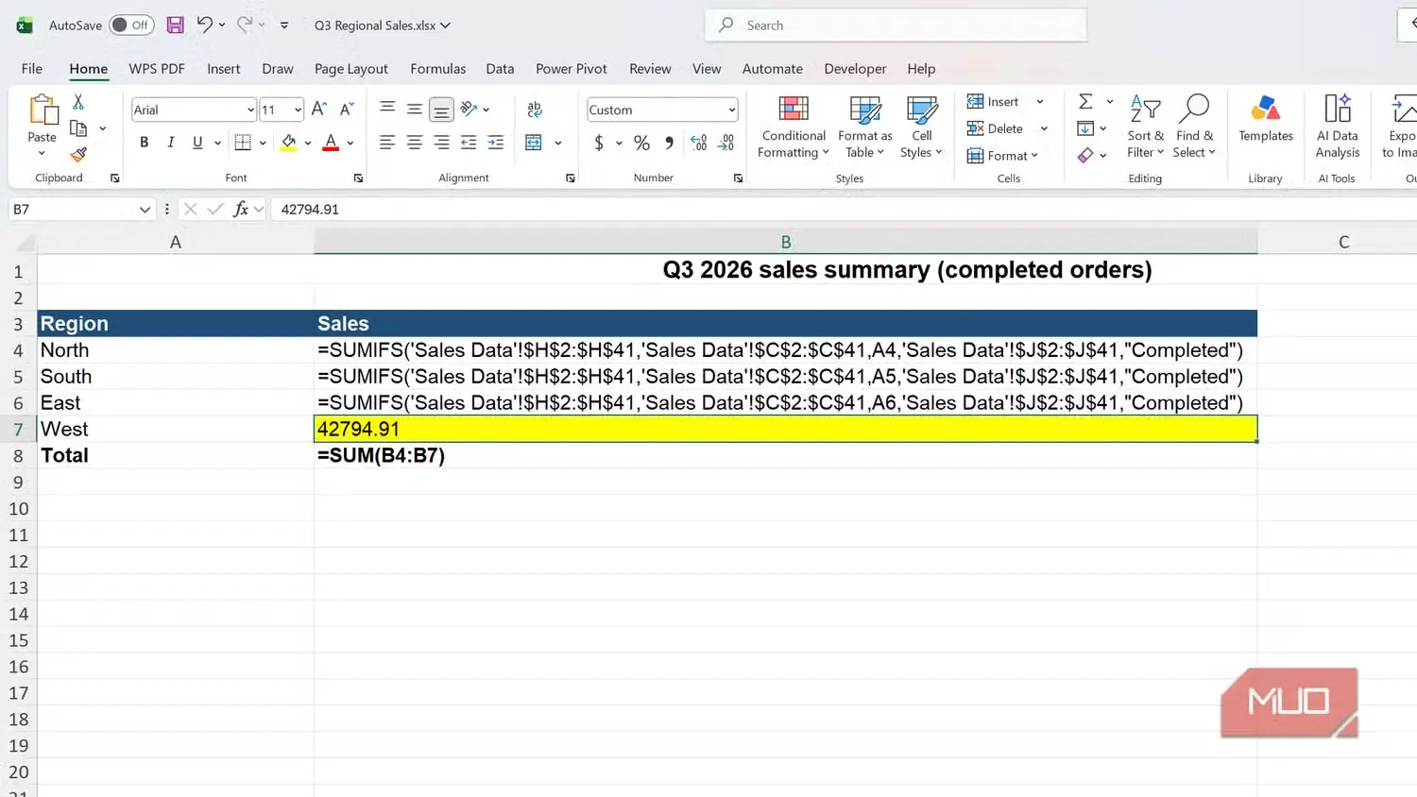
Task: Apply the yellow fill color
Action: pos(289,143)
